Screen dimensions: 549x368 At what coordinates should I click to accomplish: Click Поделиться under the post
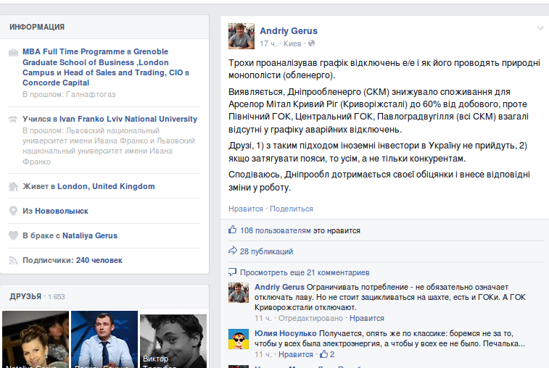tap(292, 209)
